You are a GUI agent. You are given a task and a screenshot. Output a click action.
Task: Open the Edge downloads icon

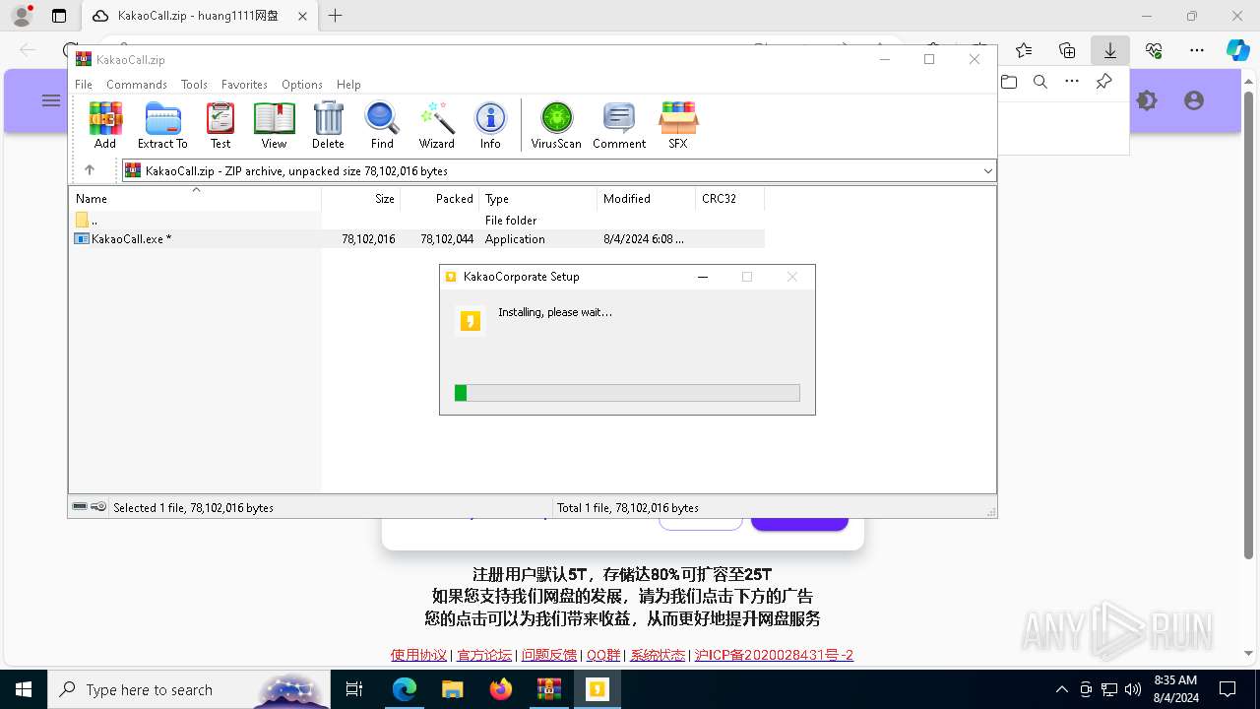click(x=1110, y=50)
